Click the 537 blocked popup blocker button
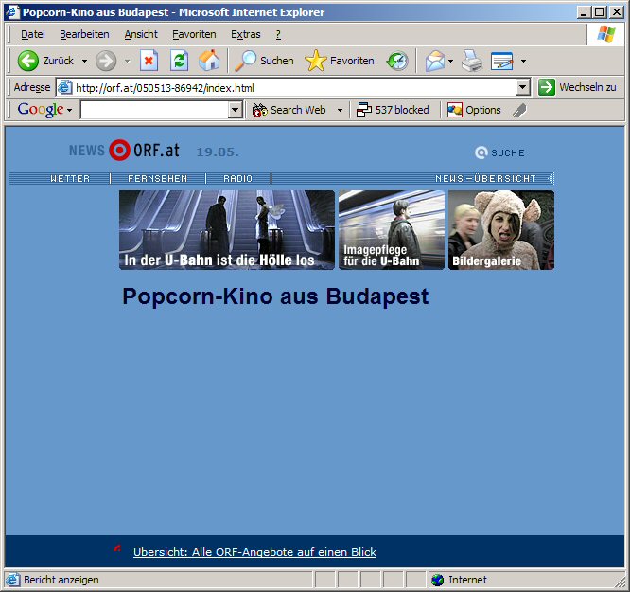The height and width of the screenshot is (592, 630). click(x=393, y=110)
